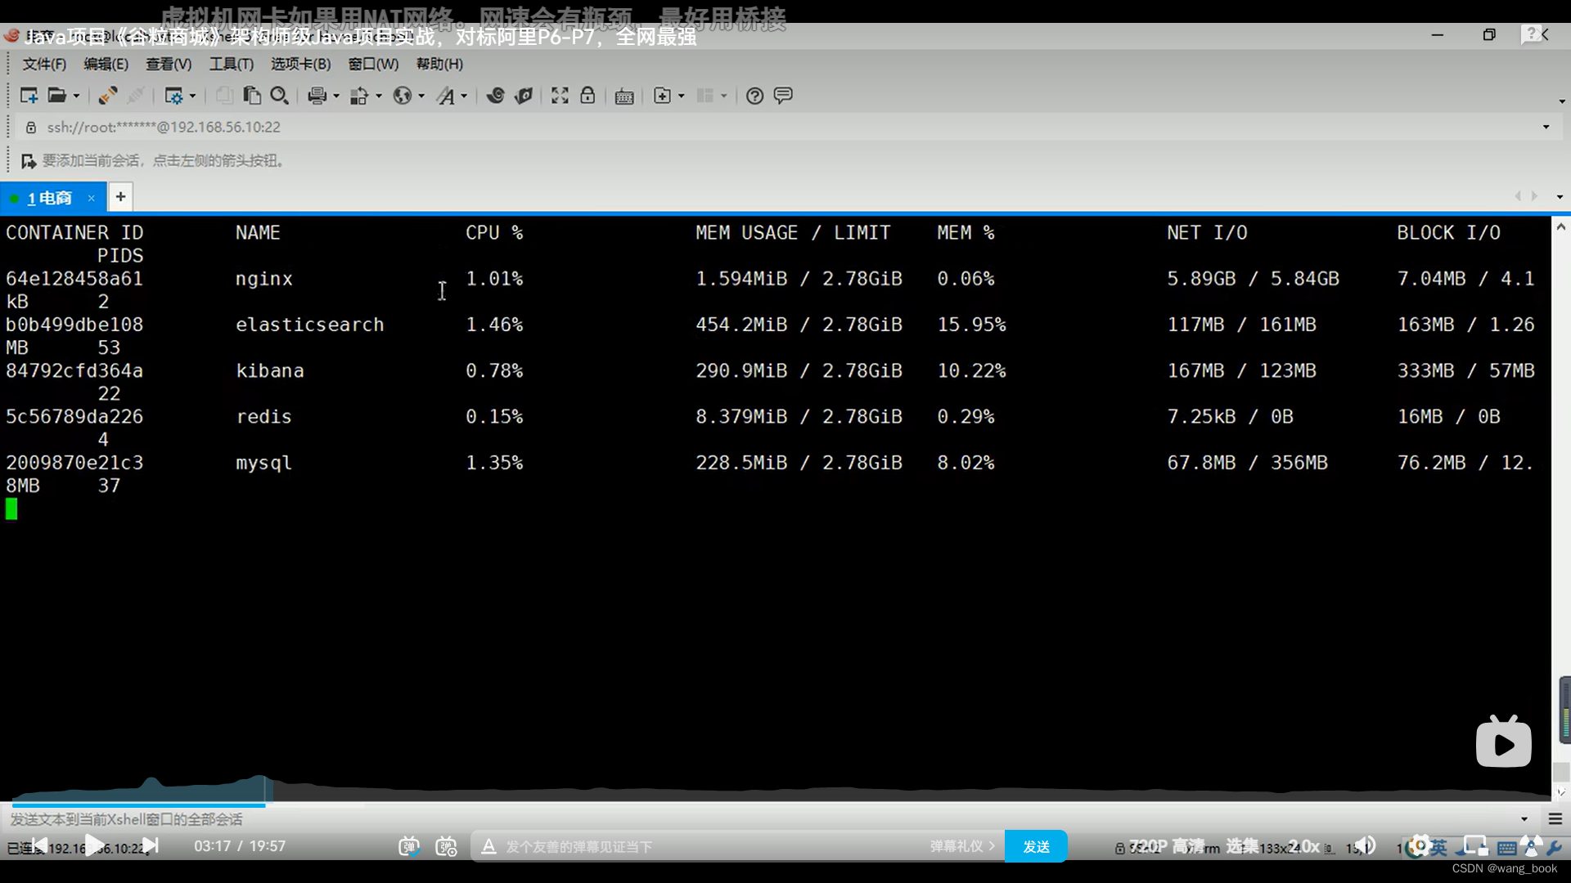Skip to the previous video
Image resolution: width=1571 pixels, height=883 pixels.
point(39,845)
